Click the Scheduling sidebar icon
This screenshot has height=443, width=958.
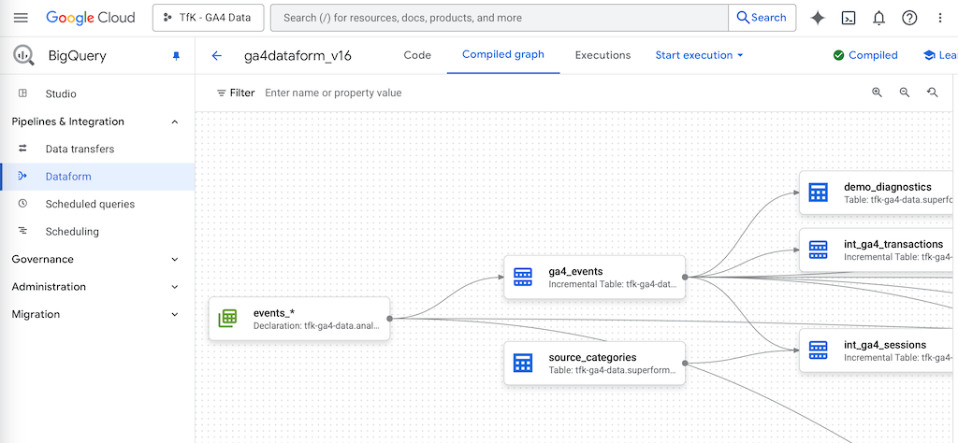coord(23,231)
